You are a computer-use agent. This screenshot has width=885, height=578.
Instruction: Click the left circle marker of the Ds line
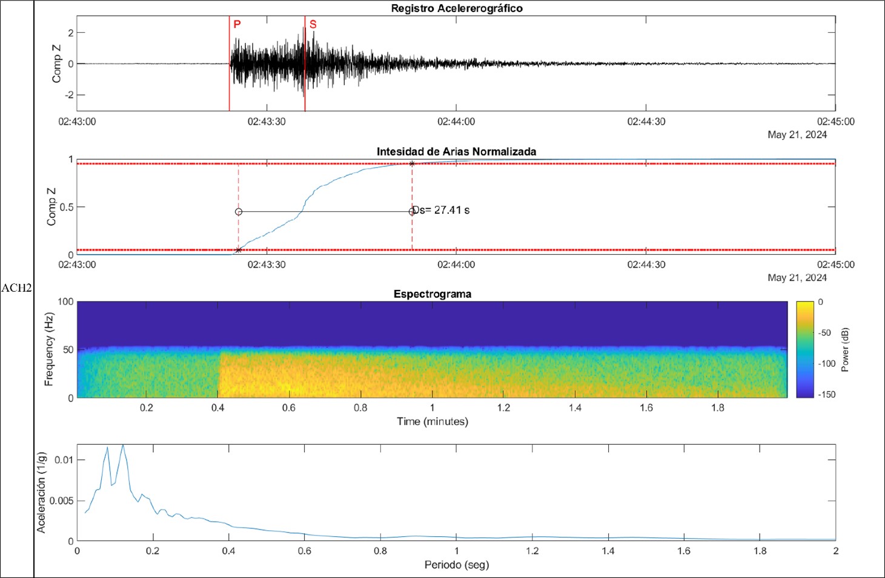[239, 212]
